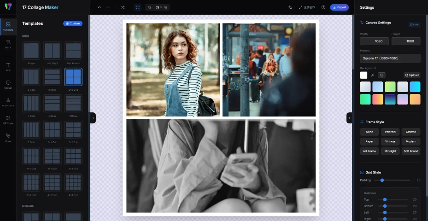The width and height of the screenshot is (428, 221).
Task: Click the no-background icon
Action: (381, 75)
